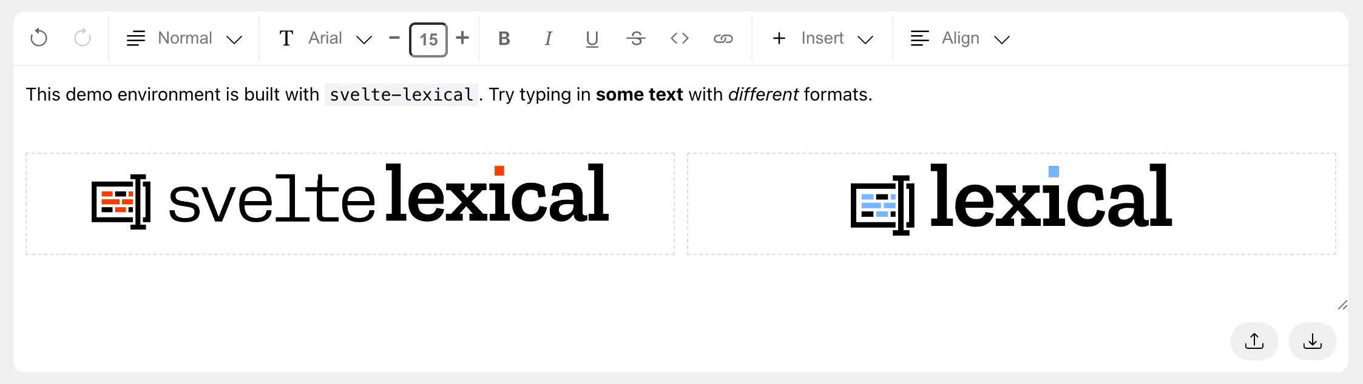The image size is (1363, 384).
Task: Toggle underline formatting
Action: (x=592, y=38)
